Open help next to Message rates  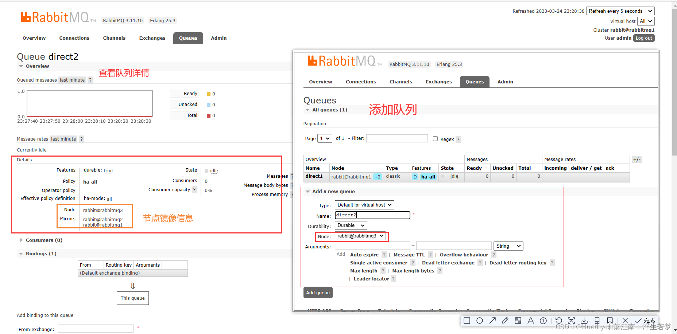[82, 139]
